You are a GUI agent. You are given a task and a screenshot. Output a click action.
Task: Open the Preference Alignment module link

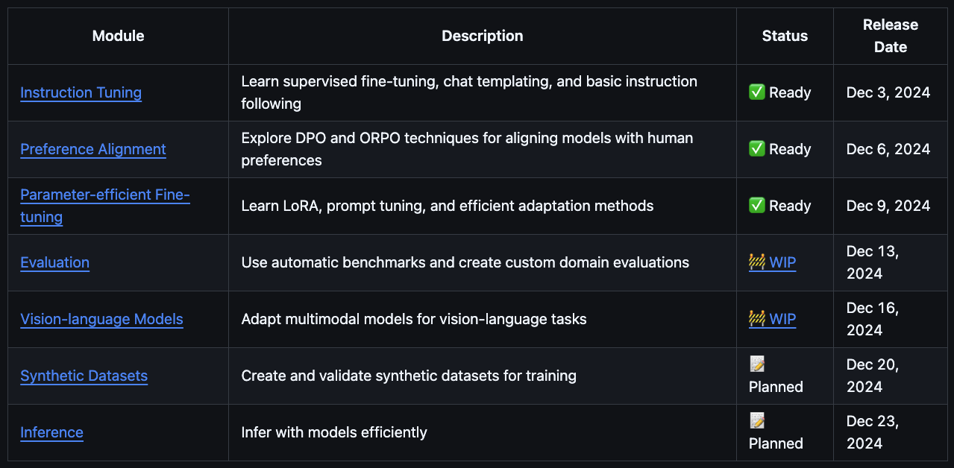(93, 149)
